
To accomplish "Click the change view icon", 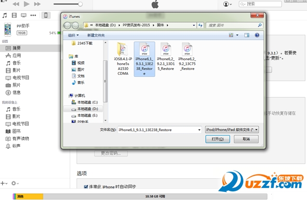I will [231, 35].
